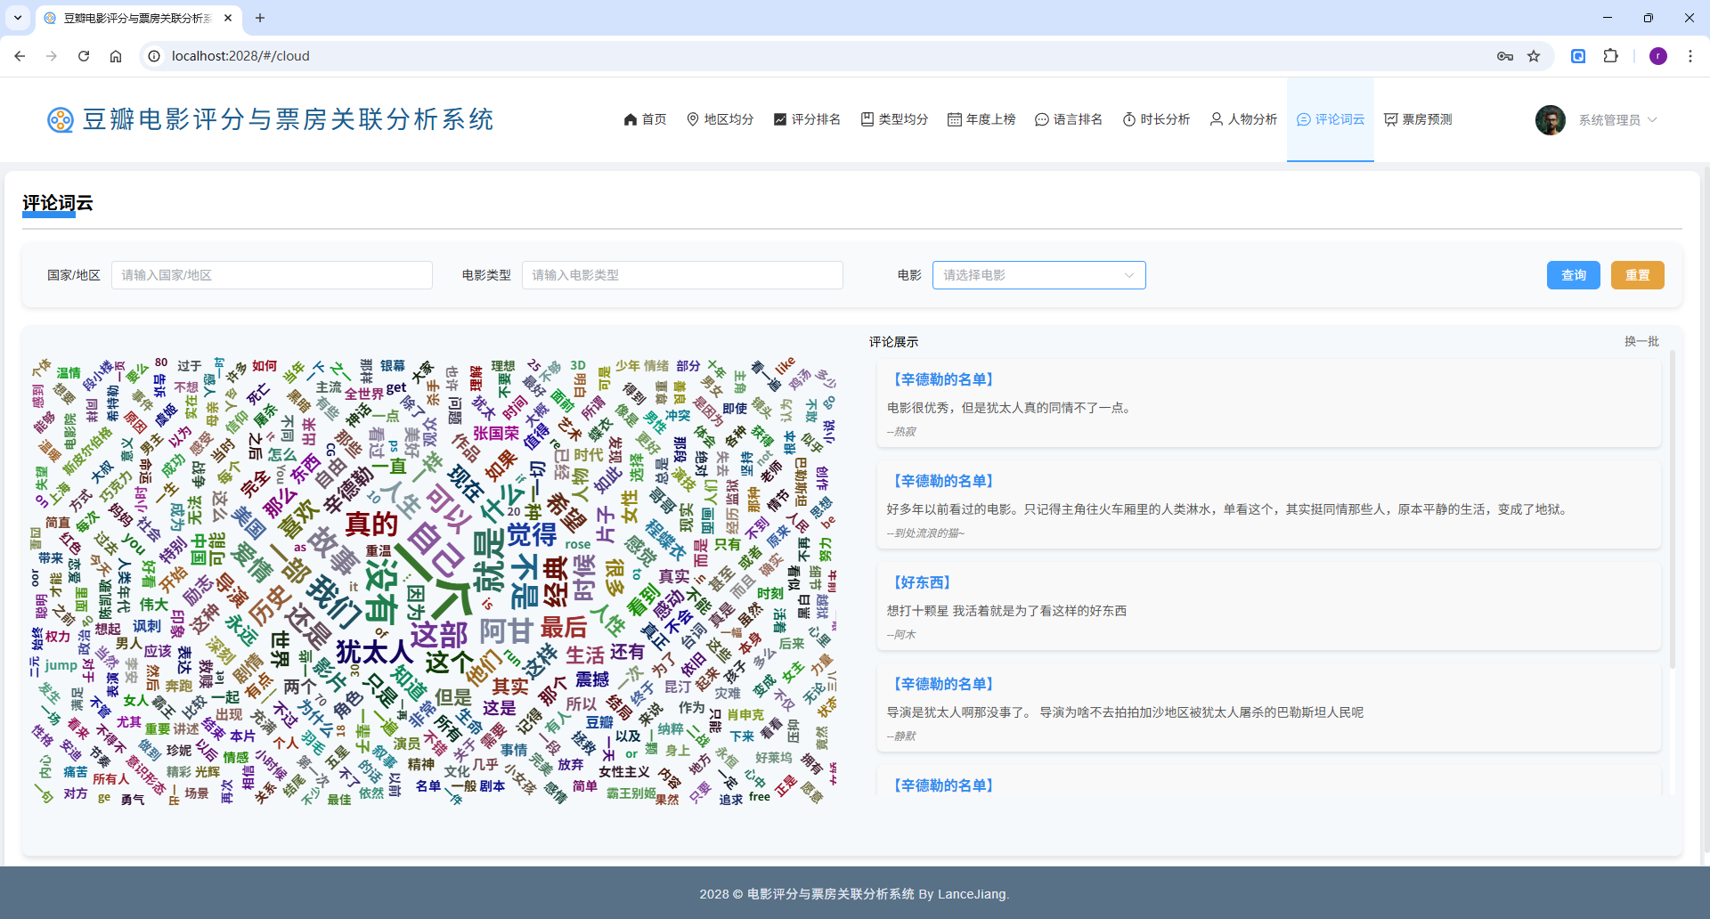
Task: Click the word 女性主义 in word cloud
Action: pos(624,772)
